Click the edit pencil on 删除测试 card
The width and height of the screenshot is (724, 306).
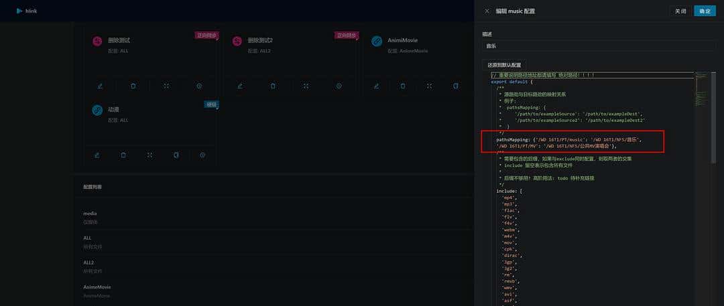point(100,86)
